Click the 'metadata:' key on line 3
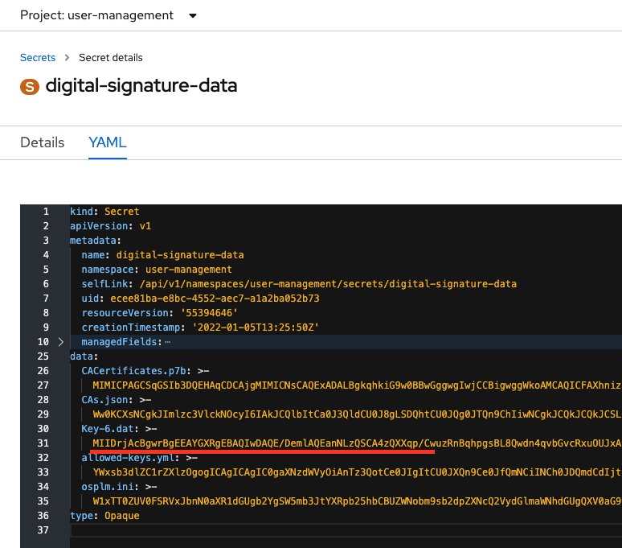 [95, 241]
